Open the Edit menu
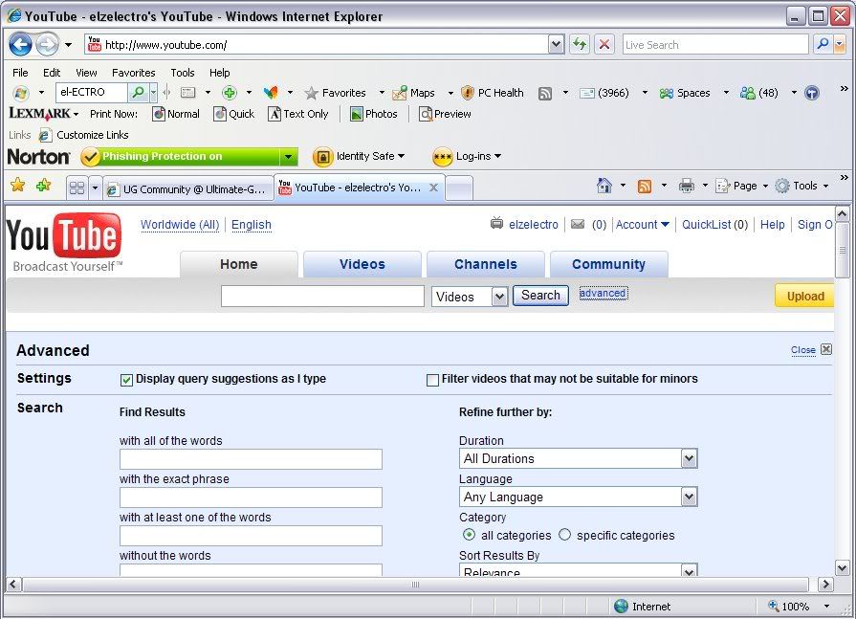The height and width of the screenshot is (619, 856). point(52,73)
